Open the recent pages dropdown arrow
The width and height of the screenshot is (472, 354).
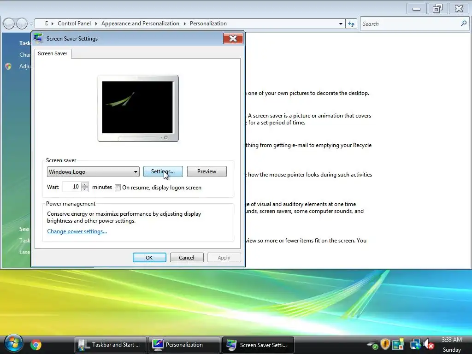(x=31, y=24)
